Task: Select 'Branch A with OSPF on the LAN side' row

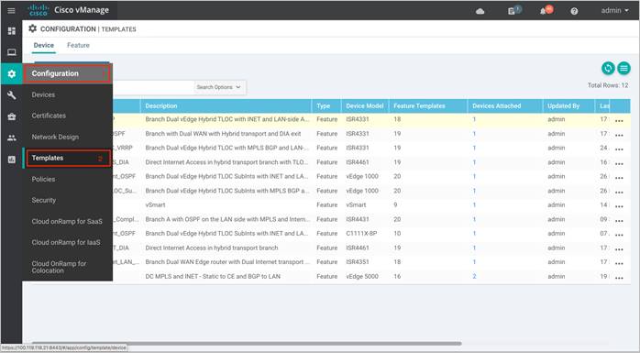Action: (x=227, y=219)
